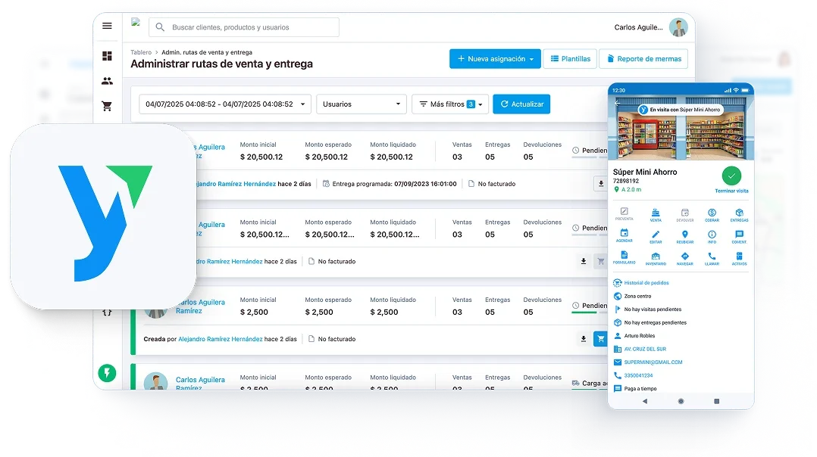Screen dimensions: 817x457
Task: Open the Usuarios dropdown
Action: pyautogui.click(x=362, y=104)
